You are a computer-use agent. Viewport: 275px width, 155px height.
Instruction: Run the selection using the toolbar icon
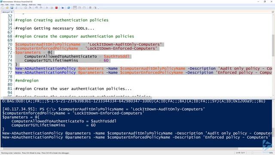(x=52, y=8)
